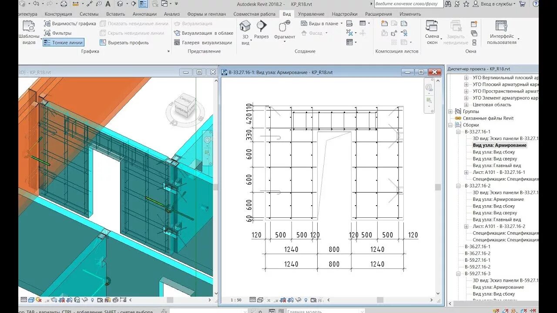This screenshot has width=557, height=313.
Task: Select Связанные файлы Revit in project browser
Action: click(x=487, y=118)
